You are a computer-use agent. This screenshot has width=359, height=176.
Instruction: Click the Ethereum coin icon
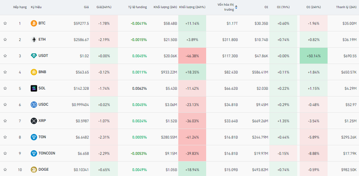pos(34,39)
